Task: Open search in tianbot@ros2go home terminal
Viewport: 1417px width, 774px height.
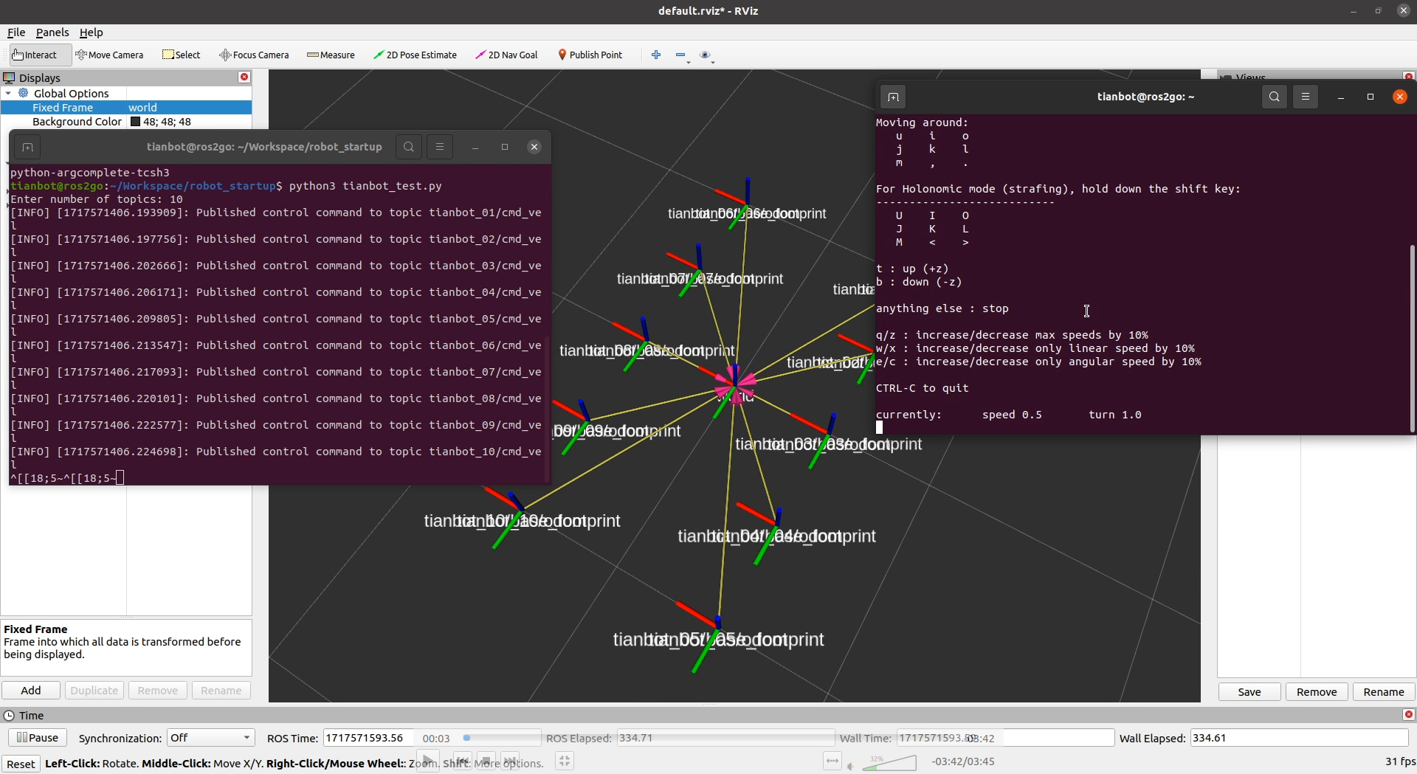Action: pos(1275,97)
